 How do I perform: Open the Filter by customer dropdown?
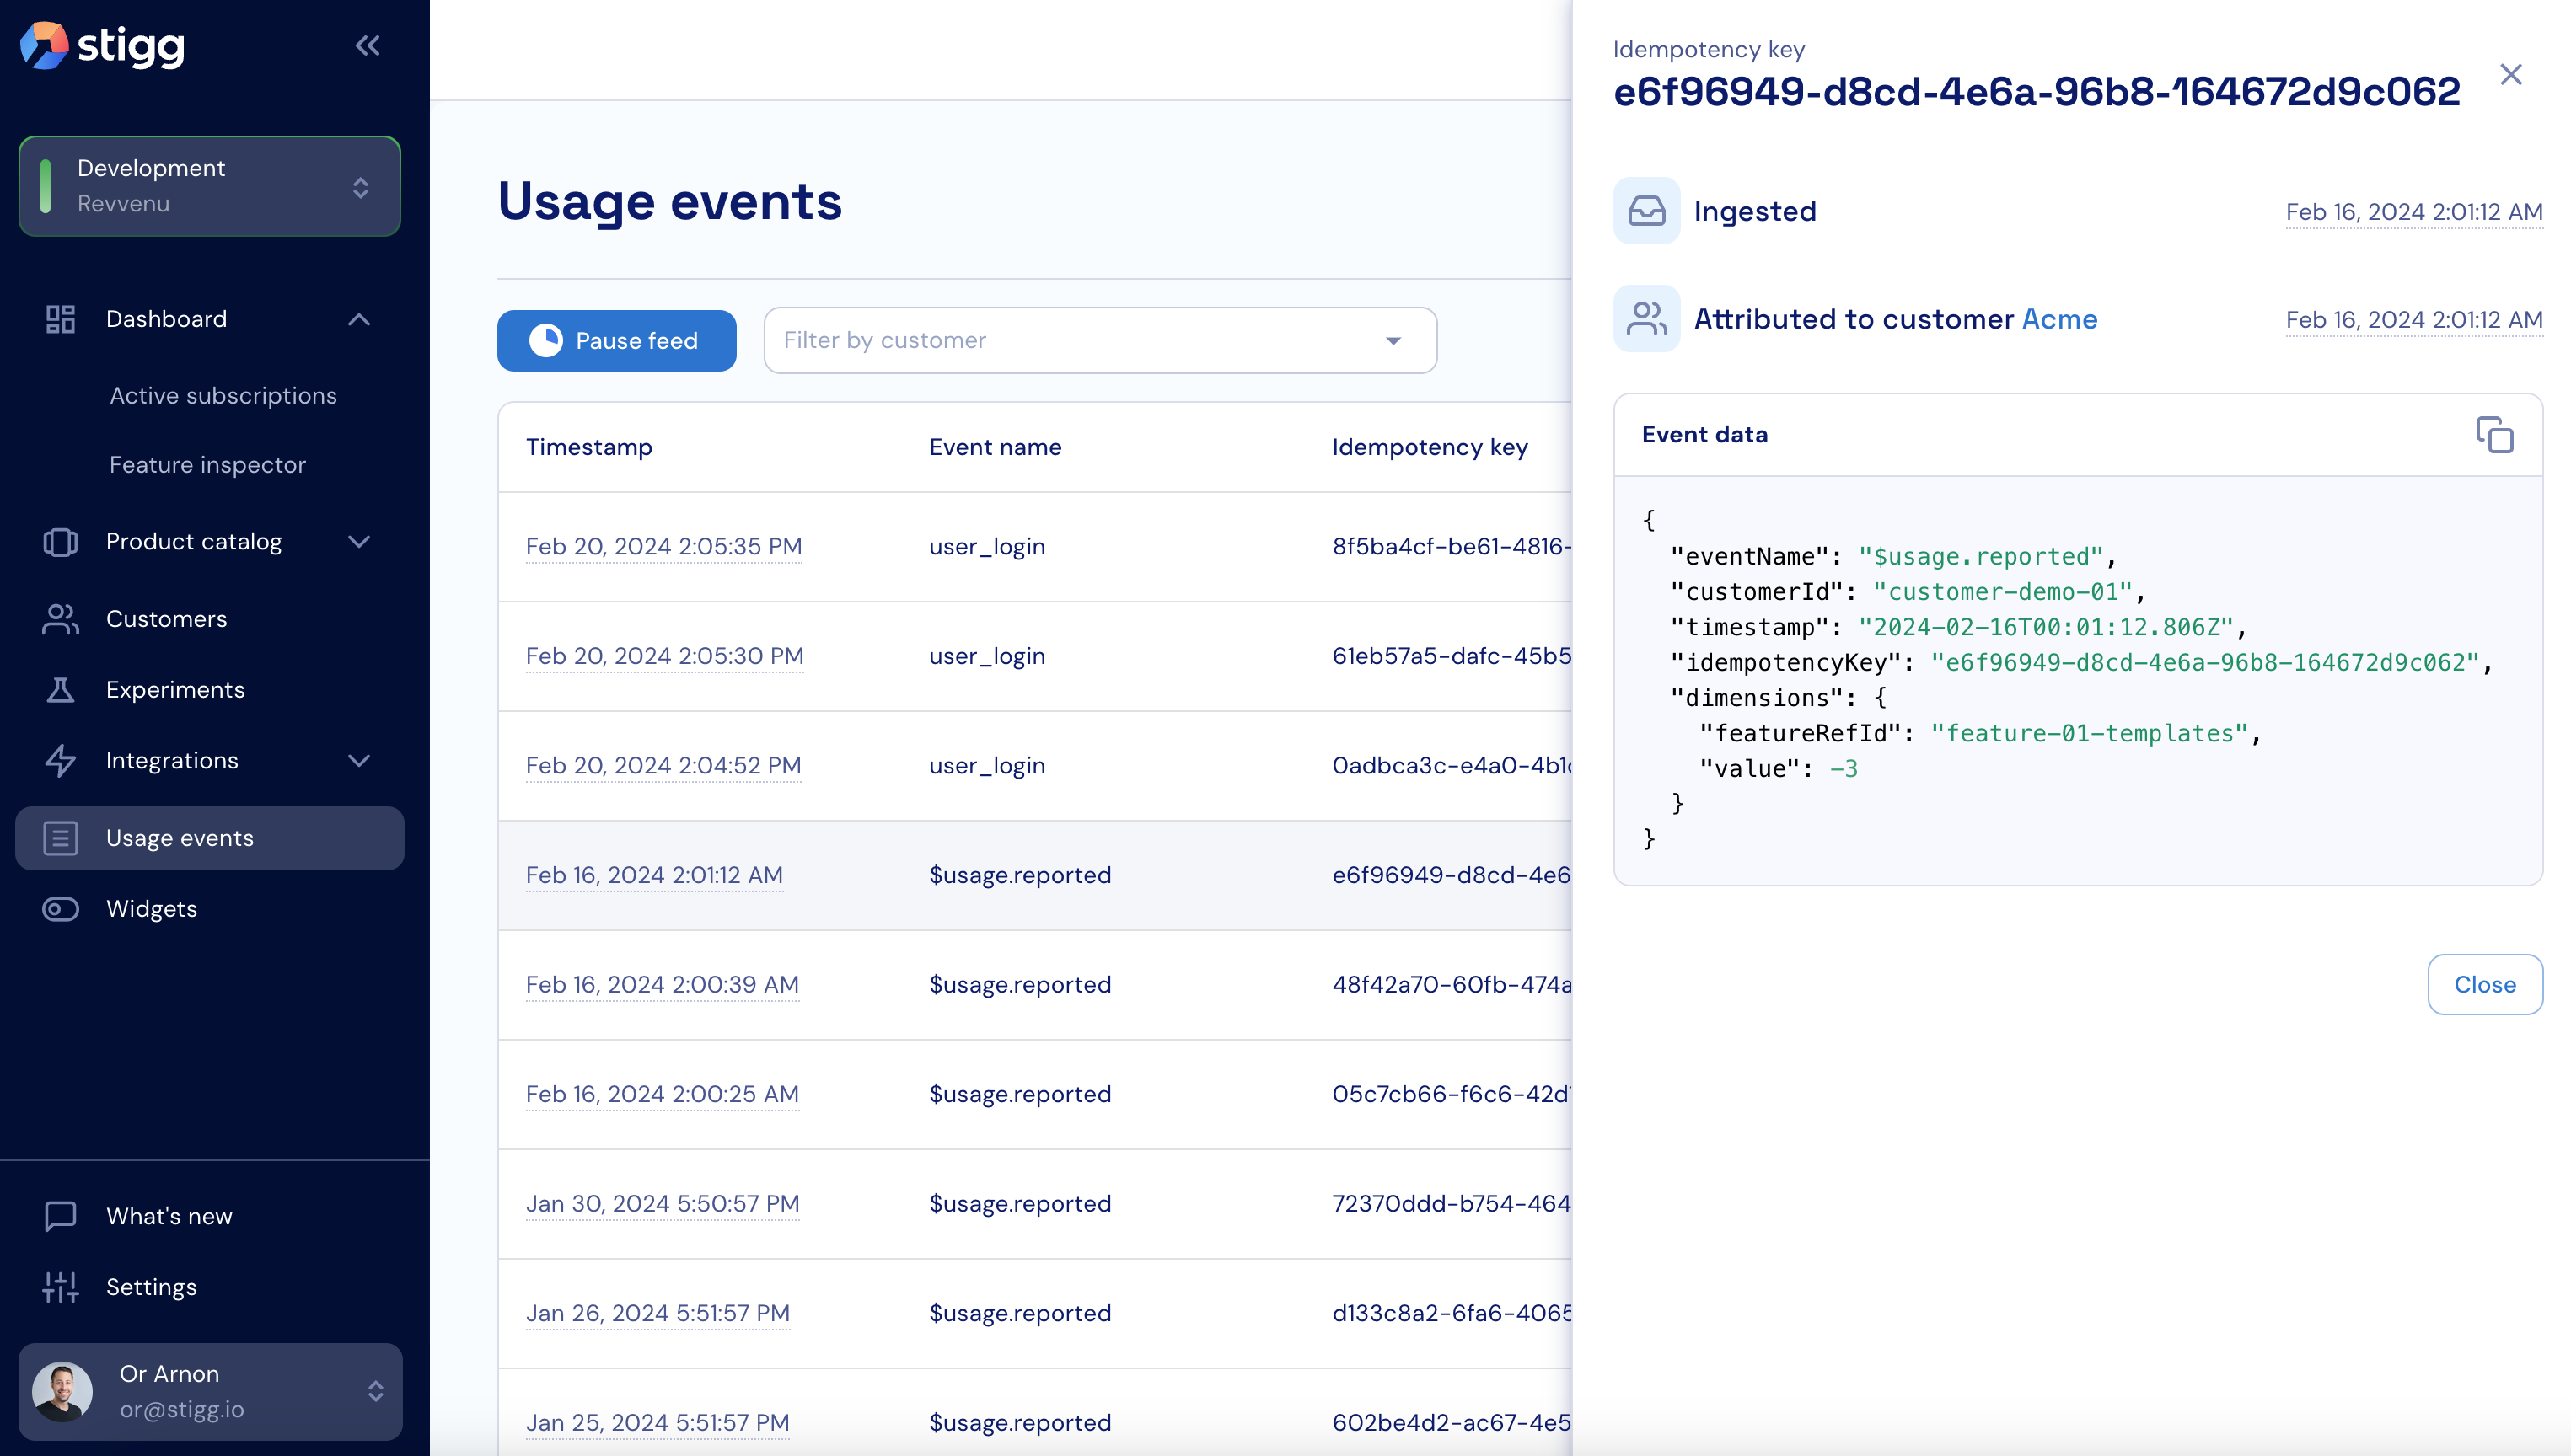[1099, 340]
